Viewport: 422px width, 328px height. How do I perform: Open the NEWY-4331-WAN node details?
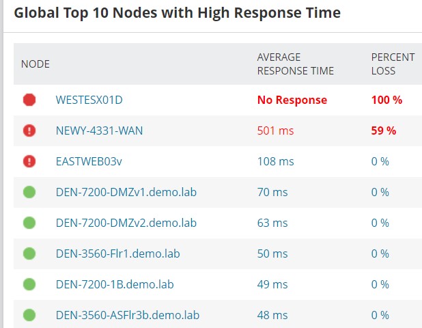click(x=99, y=131)
